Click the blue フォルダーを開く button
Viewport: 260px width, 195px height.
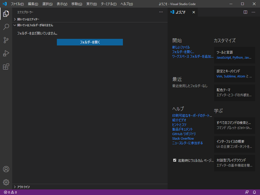click(90, 42)
